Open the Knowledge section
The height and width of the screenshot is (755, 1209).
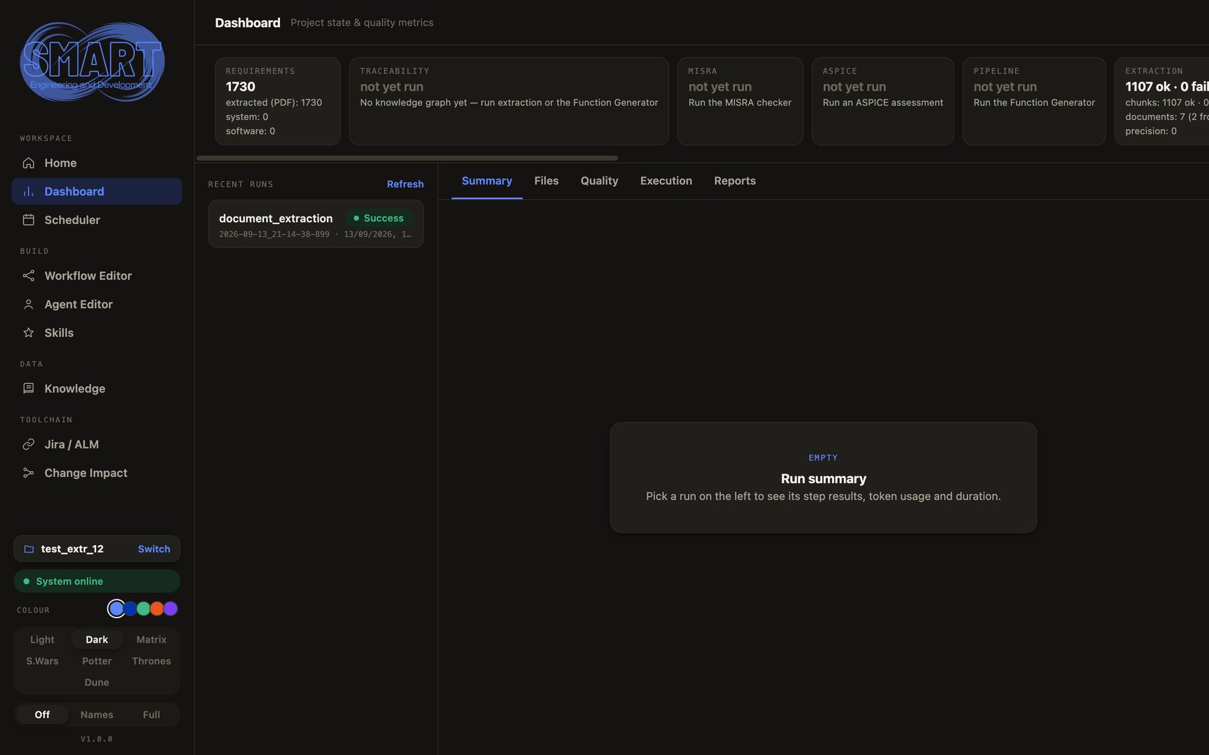(97, 389)
